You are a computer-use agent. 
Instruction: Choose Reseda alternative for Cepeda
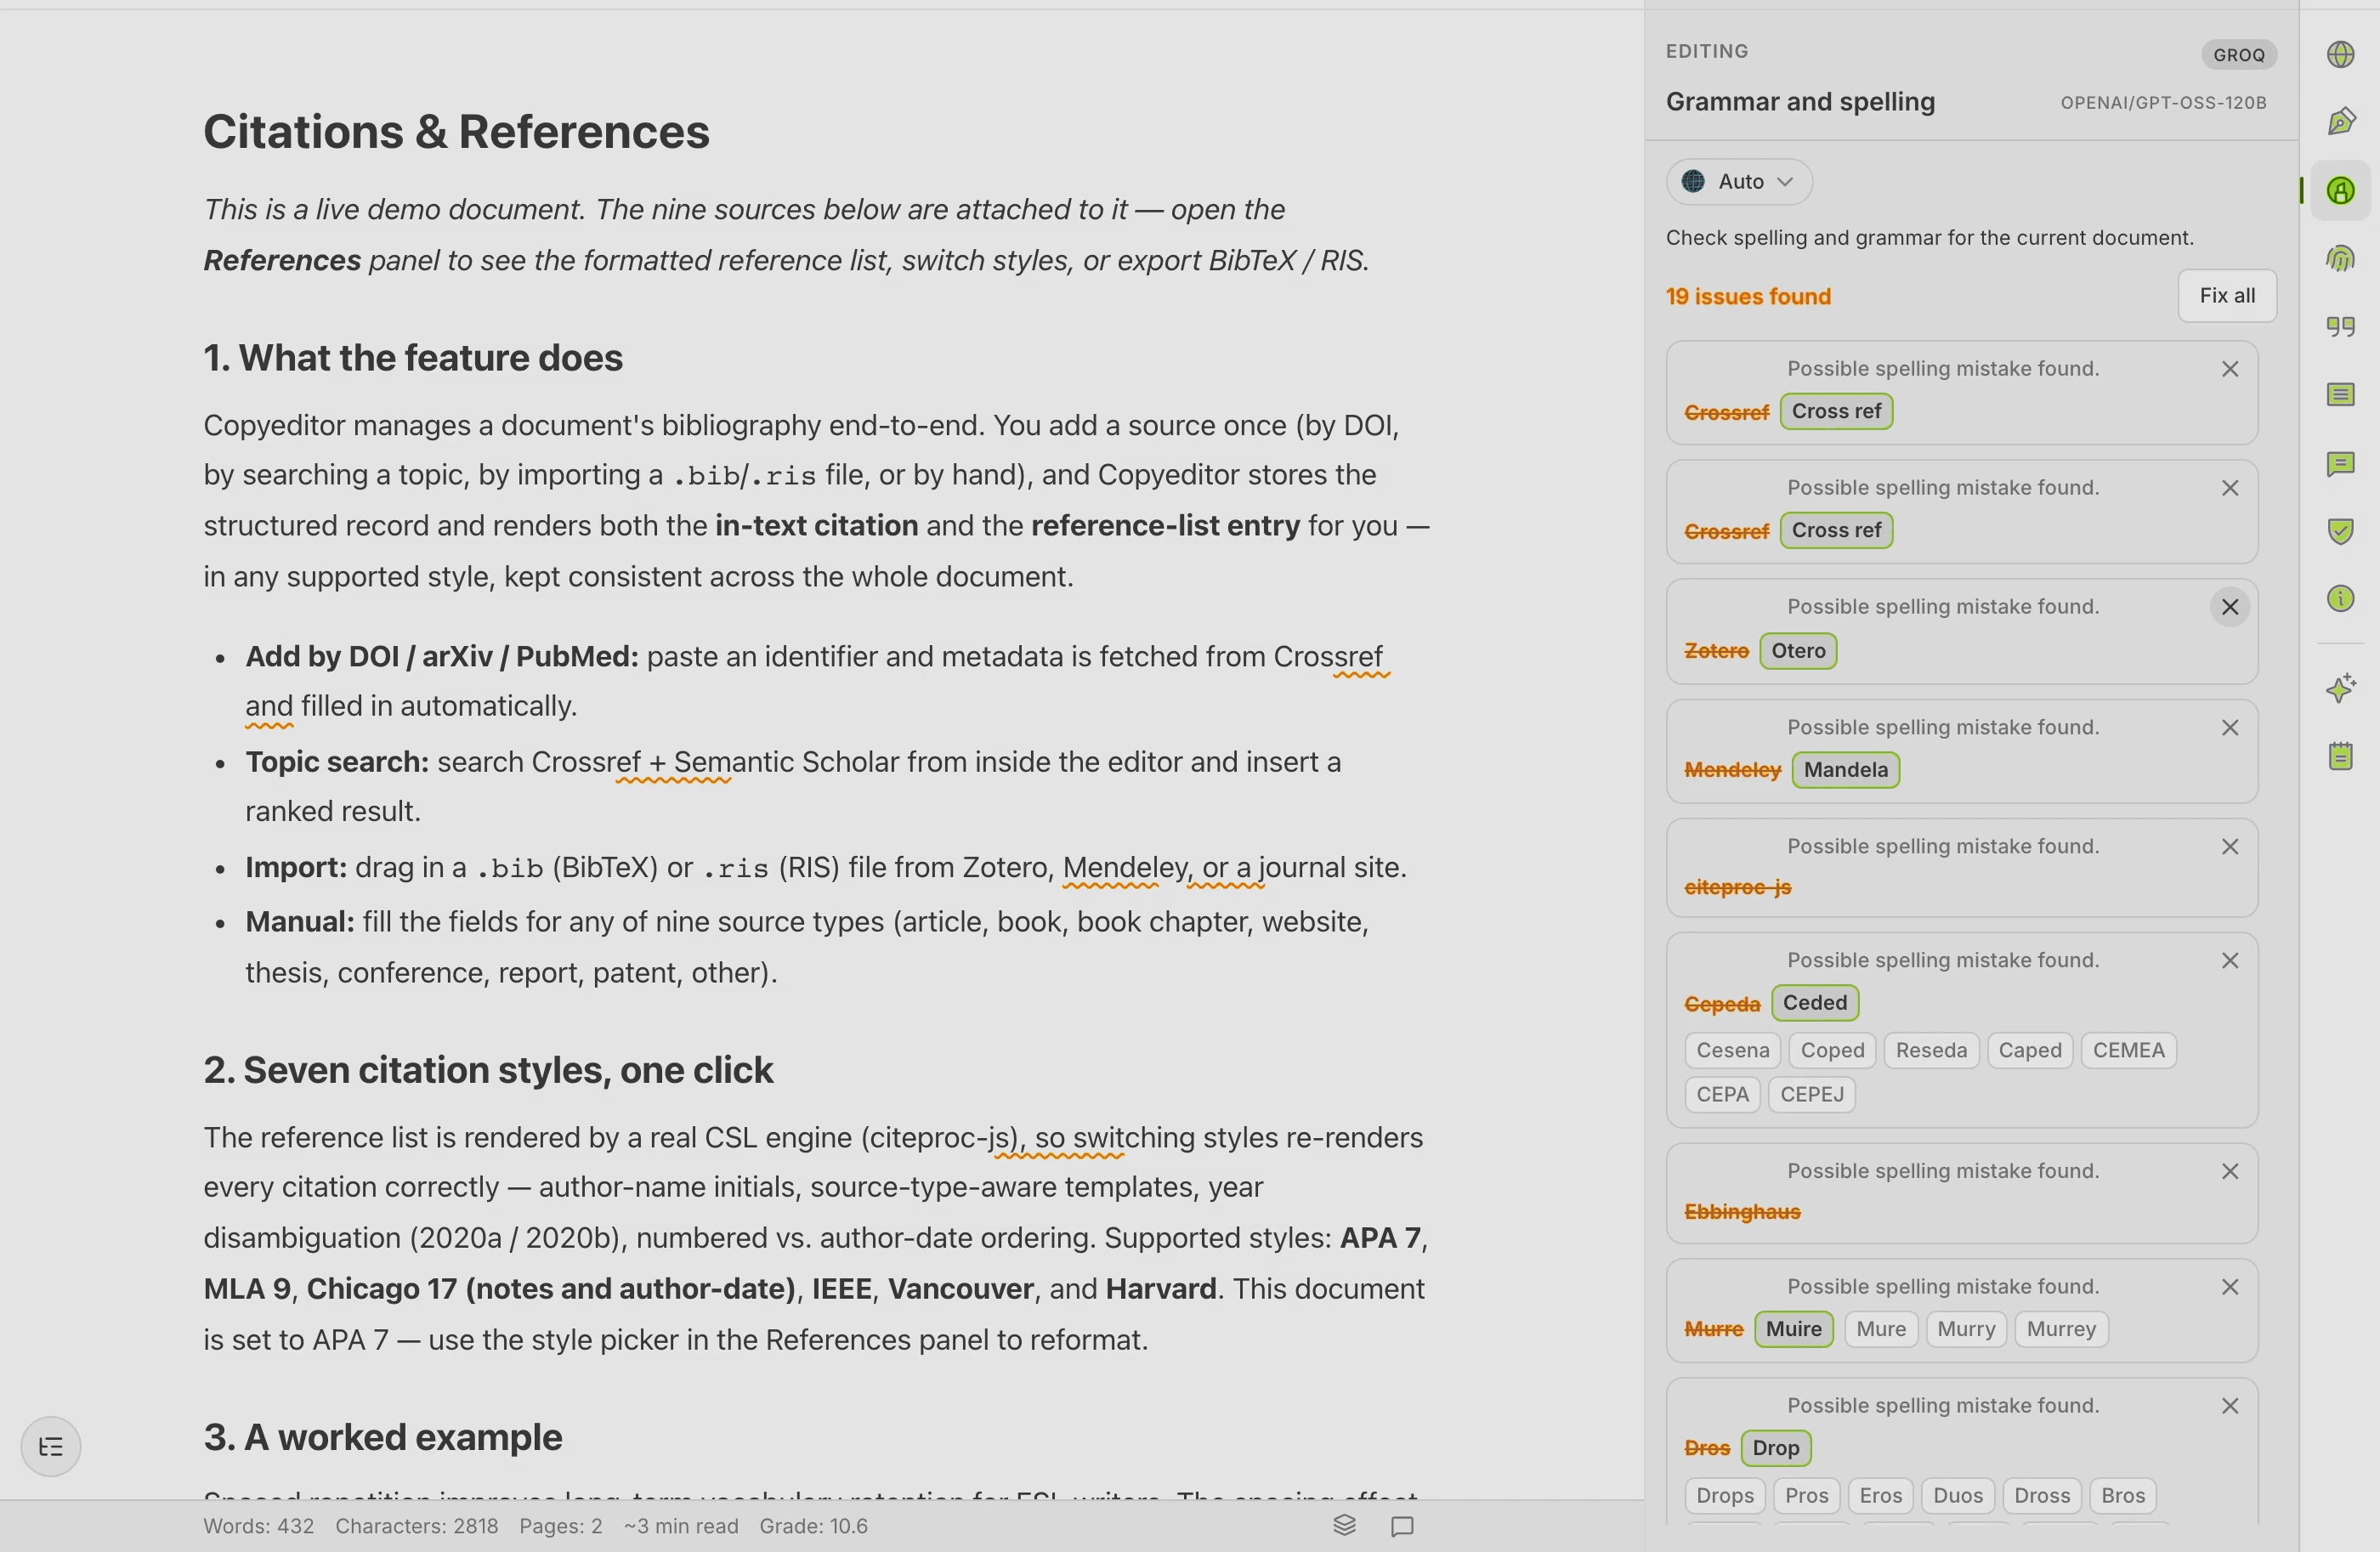[1930, 1050]
